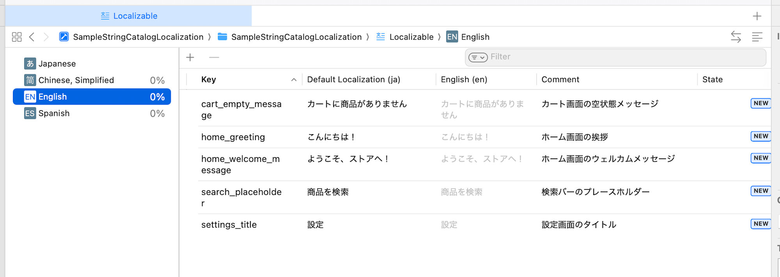
Task: Open the filter options dropdown
Action: coord(478,58)
